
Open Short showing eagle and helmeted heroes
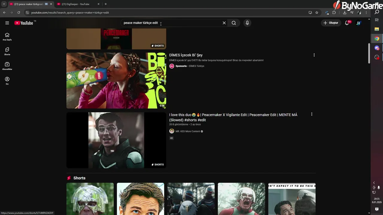coord(191,199)
